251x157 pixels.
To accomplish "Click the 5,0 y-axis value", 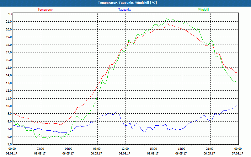I will (x=10, y=144).
